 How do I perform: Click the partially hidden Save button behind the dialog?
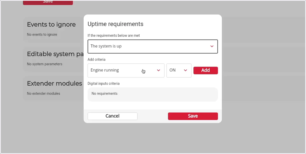[x=48, y=2]
